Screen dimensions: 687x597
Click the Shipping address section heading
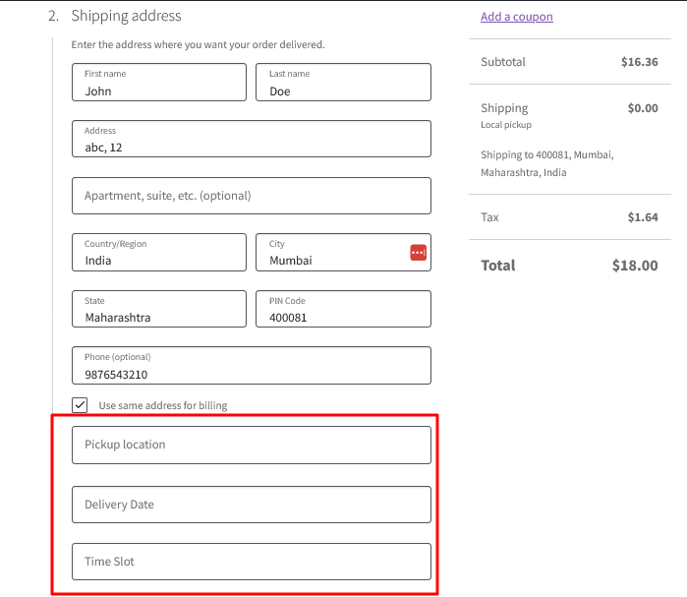tap(126, 16)
